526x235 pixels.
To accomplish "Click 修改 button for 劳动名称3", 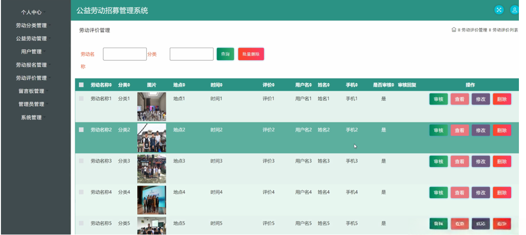I will click(x=481, y=162).
